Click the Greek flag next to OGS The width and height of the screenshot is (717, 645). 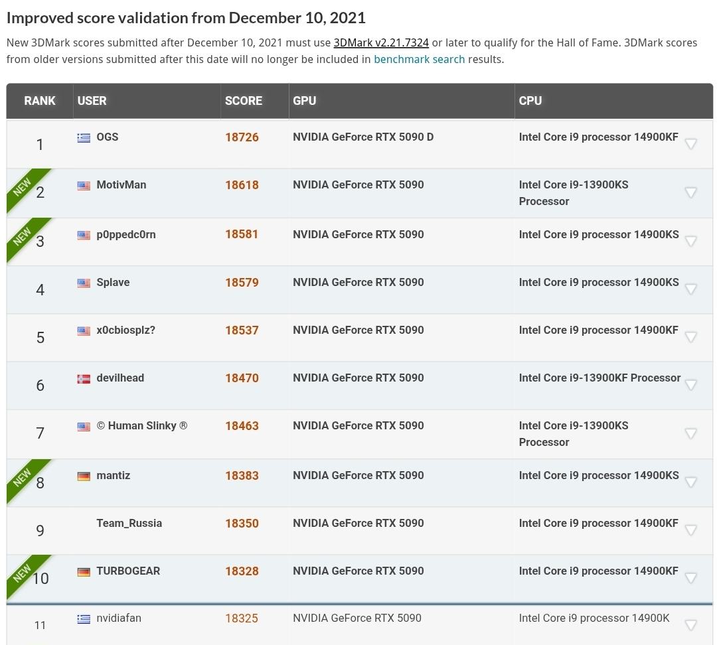(84, 137)
